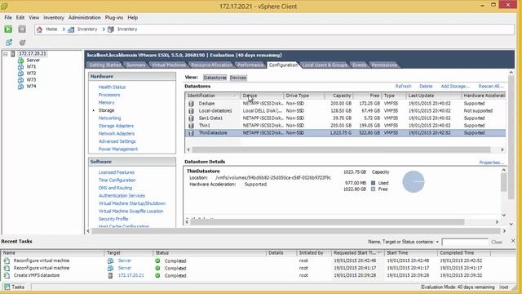Expand the first Inventory breadcrumb arrow
522x294 pixels.
[104, 29]
